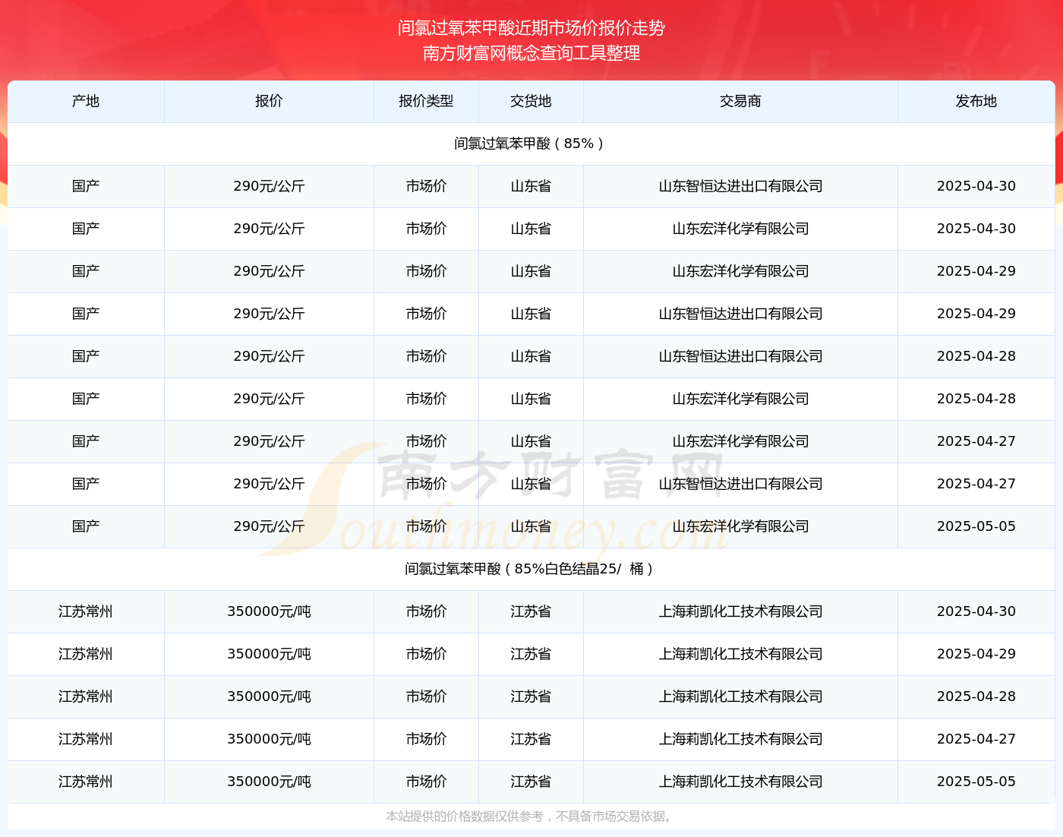Click 山东智恒达进出口有限公司 in first 2025-04-30 row
1063x837 pixels.
point(740,186)
